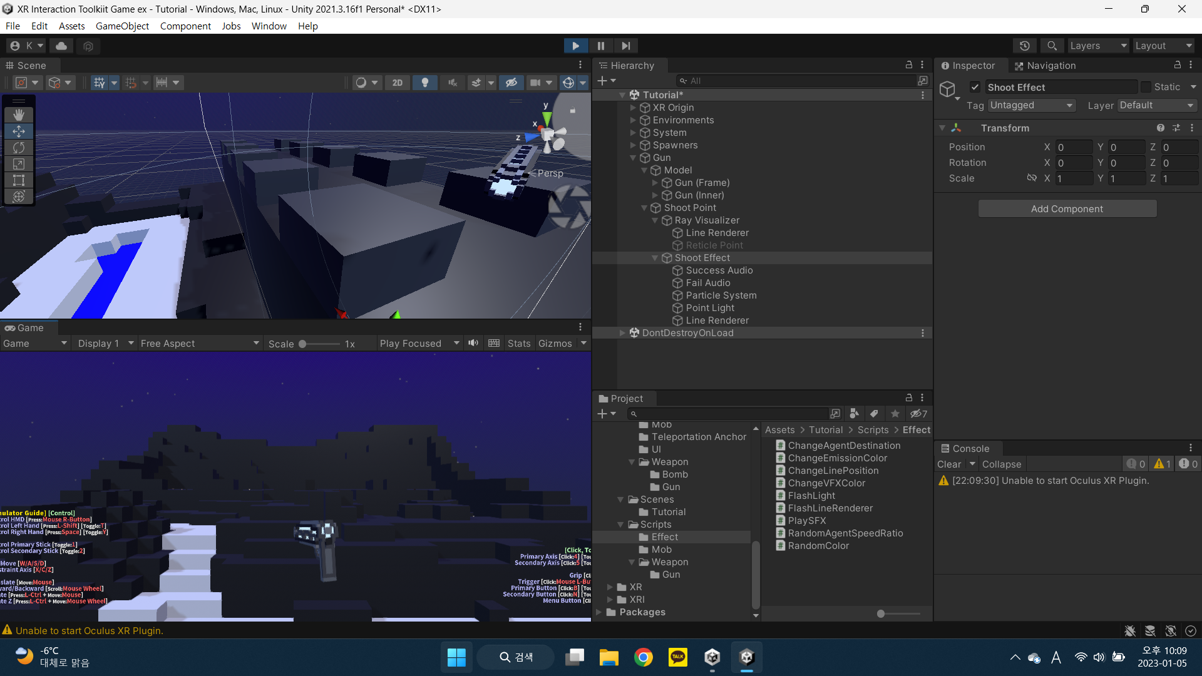Select the FlashLight script asset
The image size is (1202, 676).
811,496
